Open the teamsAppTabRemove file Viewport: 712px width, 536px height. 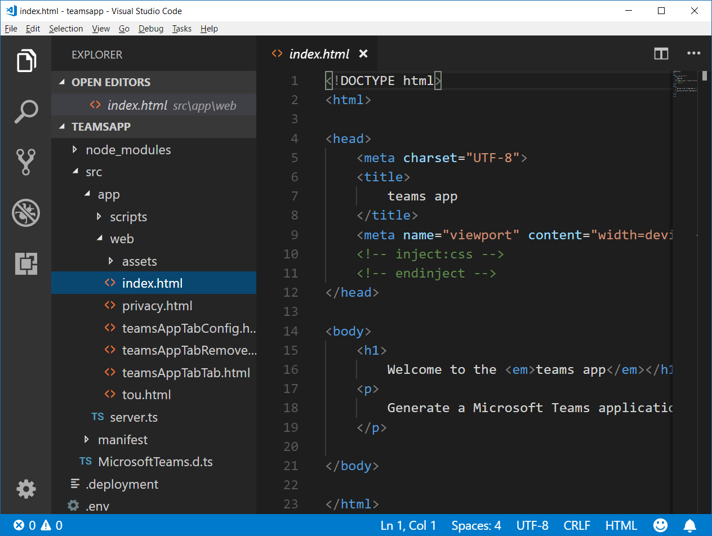[x=154, y=350]
